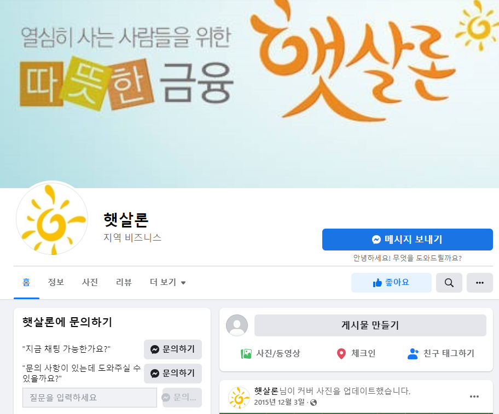Click 문의하기 beside the 도와주실 수 있을까요 question
This screenshot has width=499, height=414.
point(173,374)
